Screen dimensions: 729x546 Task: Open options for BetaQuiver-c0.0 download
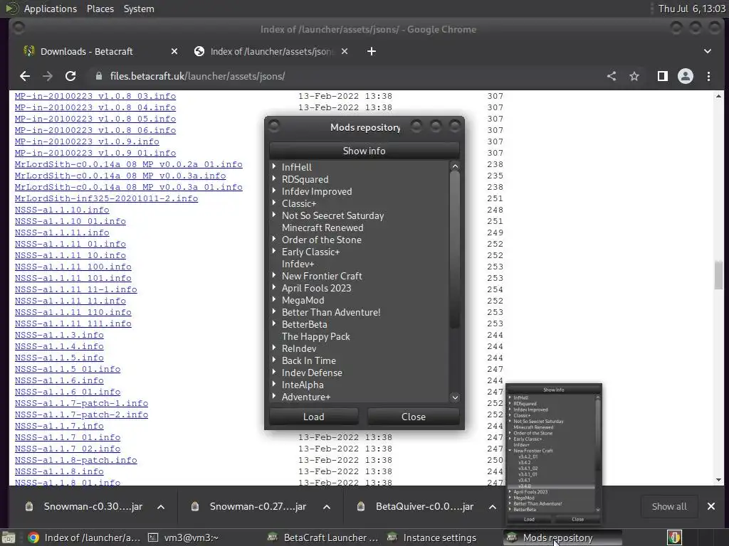[x=493, y=507]
